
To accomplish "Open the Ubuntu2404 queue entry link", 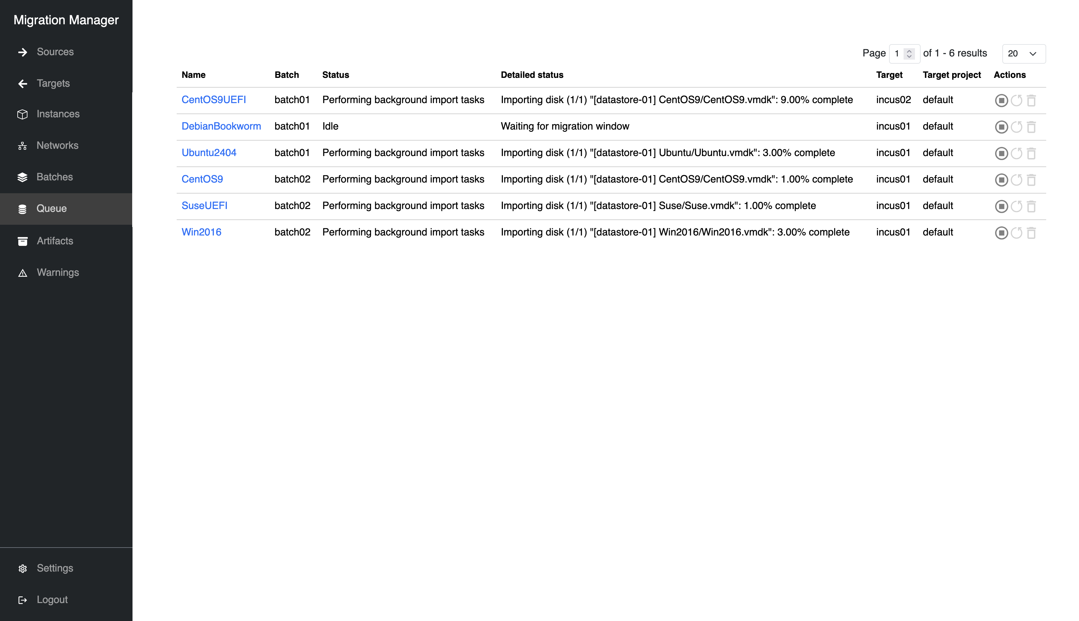I will 209,153.
